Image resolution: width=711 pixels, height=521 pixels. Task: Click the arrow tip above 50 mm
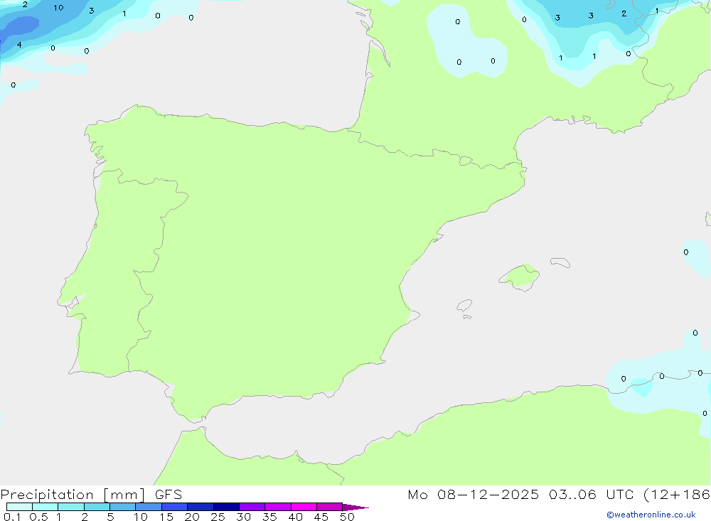355,507
